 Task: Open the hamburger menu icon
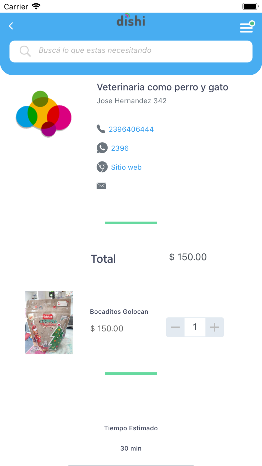point(247,27)
